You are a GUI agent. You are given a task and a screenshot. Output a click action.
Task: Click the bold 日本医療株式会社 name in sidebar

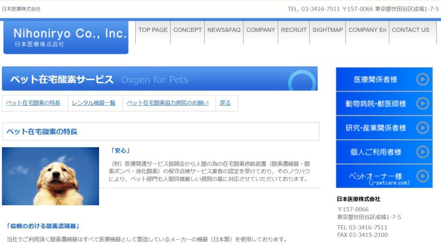[x=358, y=199]
